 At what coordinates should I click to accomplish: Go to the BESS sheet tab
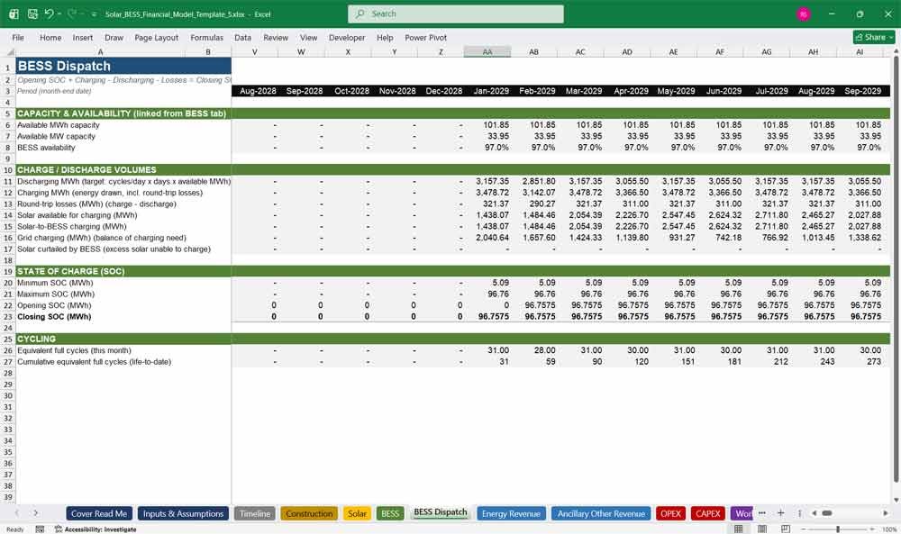pos(390,513)
